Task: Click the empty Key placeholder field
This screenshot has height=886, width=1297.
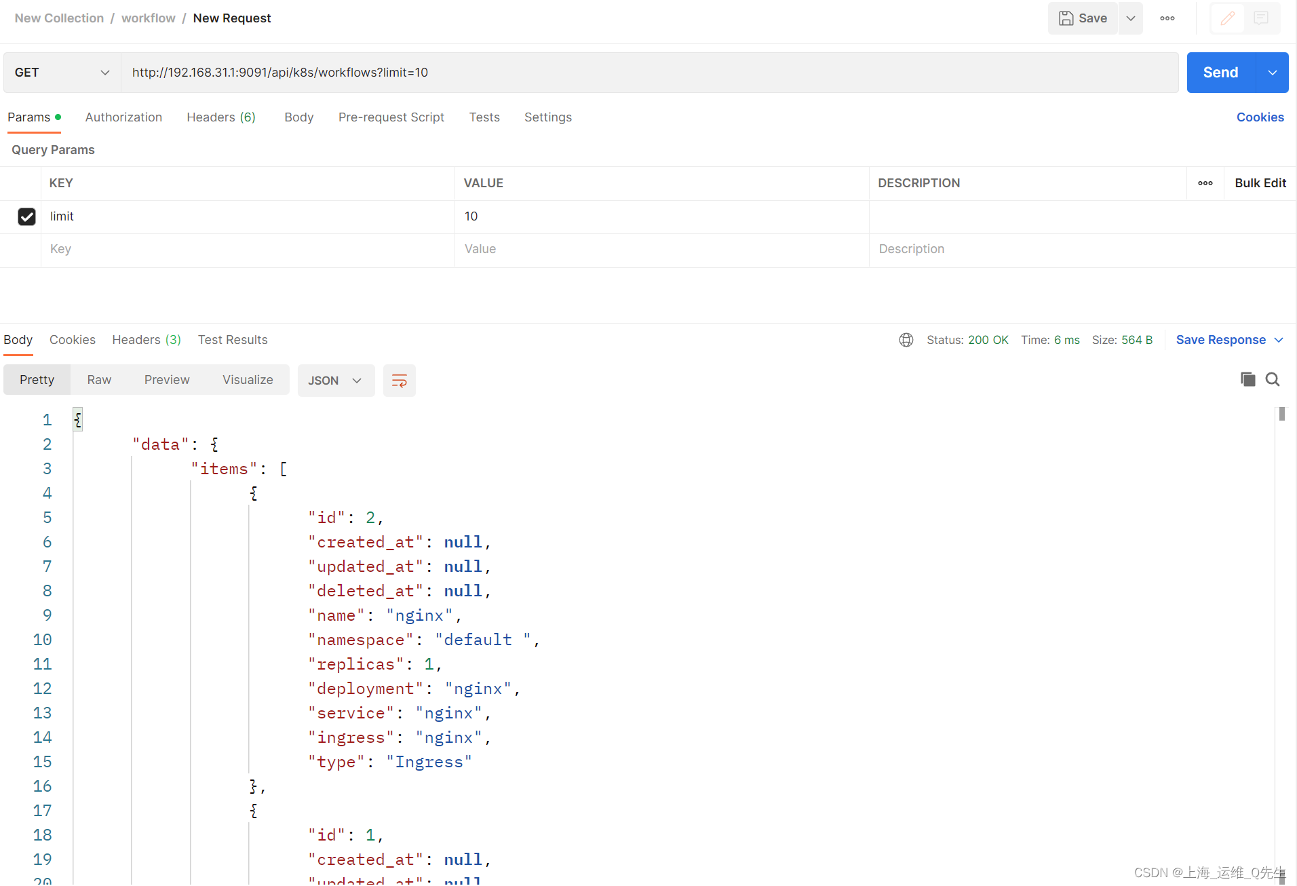Action: pyautogui.click(x=248, y=250)
